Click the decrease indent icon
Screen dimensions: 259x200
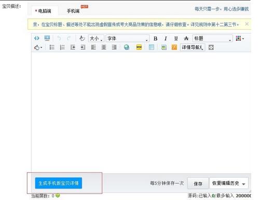[x=73, y=47]
